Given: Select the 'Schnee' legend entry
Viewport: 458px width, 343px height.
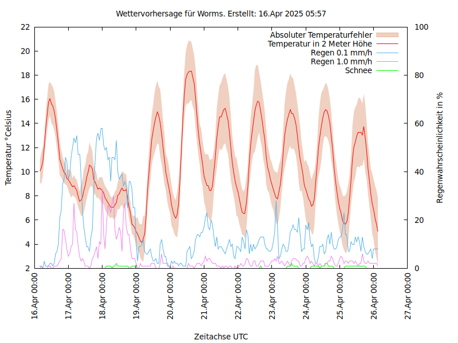Looking at the screenshot, I should click(x=358, y=70).
